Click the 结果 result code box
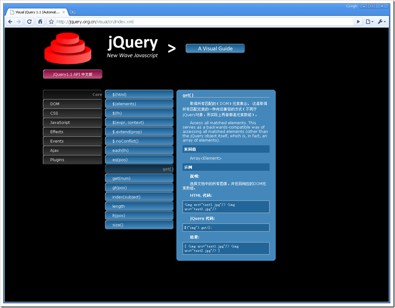Image resolution: width=395 pixels, height=308 pixels. tap(226, 248)
